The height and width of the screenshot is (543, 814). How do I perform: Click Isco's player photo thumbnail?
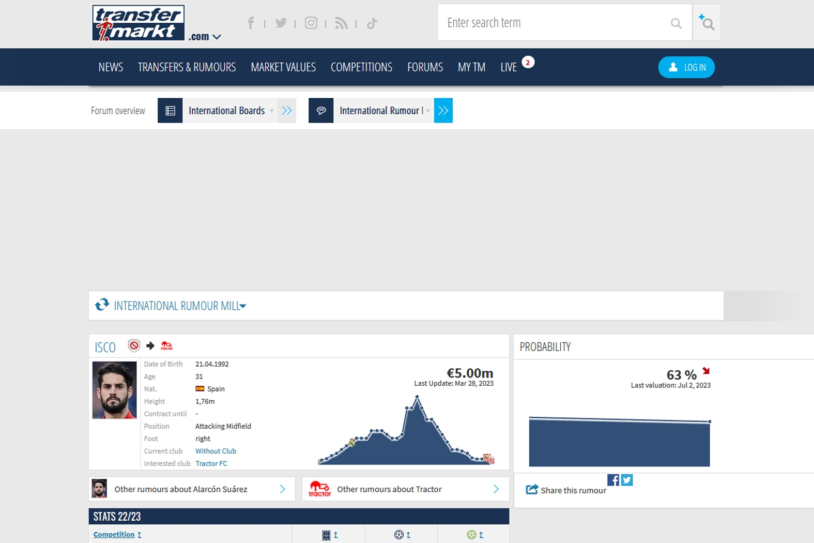114,390
